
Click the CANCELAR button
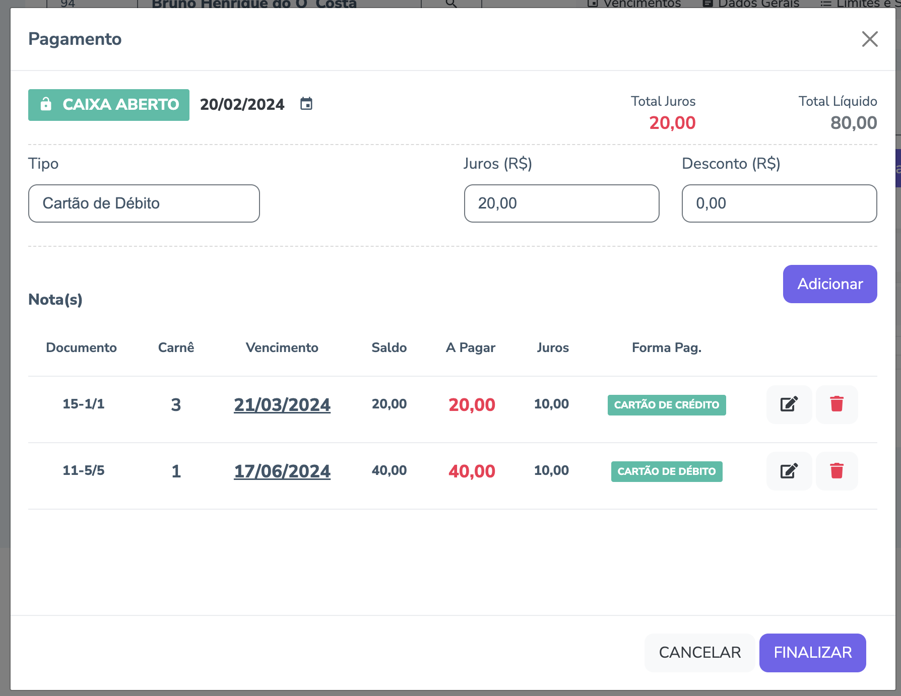[x=699, y=652]
